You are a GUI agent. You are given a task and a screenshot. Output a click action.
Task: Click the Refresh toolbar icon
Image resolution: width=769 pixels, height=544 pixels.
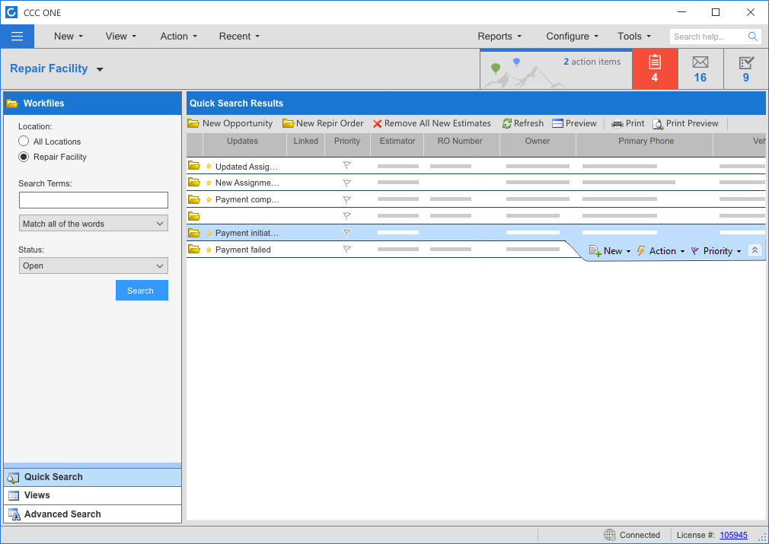(506, 123)
